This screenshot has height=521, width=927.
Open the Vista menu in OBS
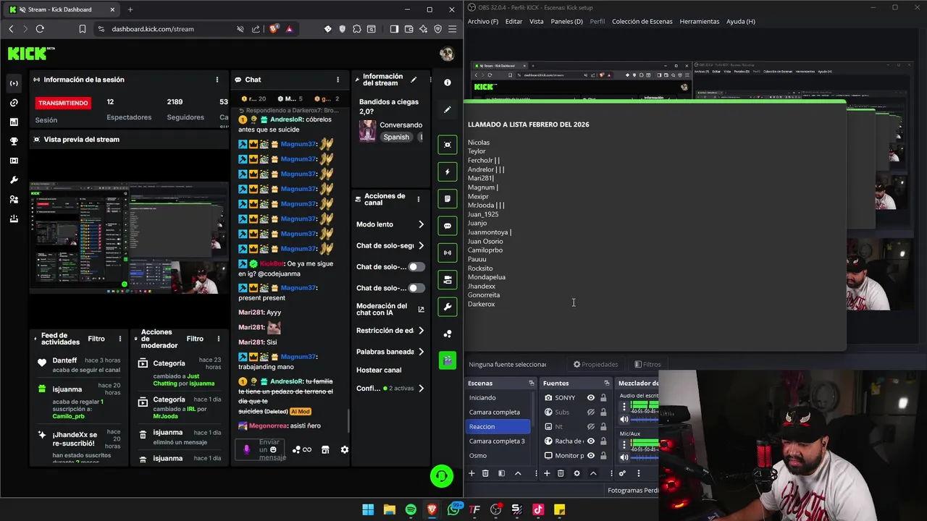pos(537,21)
